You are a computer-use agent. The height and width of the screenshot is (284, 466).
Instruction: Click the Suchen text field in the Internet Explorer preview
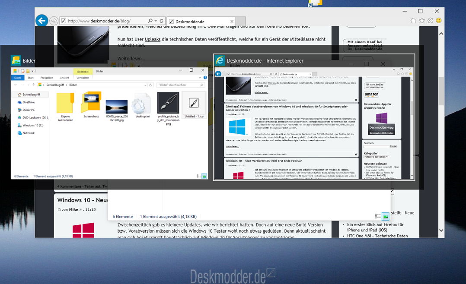377,147
